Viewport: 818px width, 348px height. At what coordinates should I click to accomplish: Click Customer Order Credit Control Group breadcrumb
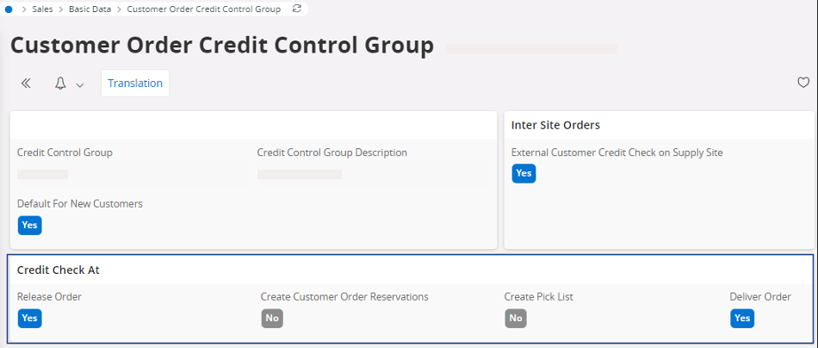coord(203,9)
